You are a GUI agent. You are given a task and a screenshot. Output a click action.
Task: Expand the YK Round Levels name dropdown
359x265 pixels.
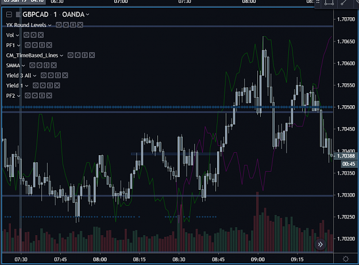coord(49,25)
